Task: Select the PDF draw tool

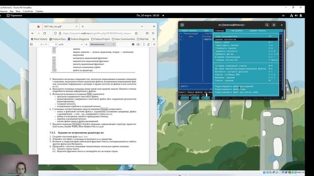Action: pos(148,44)
